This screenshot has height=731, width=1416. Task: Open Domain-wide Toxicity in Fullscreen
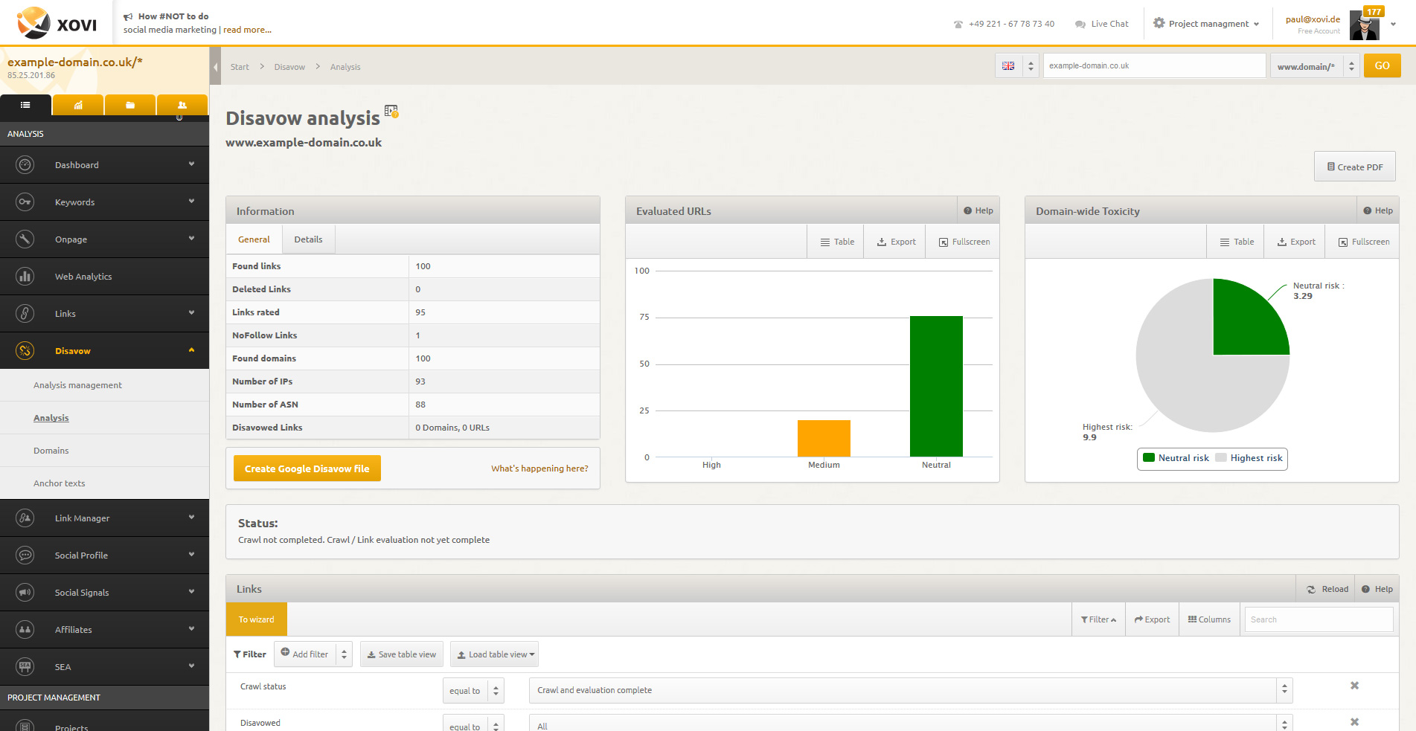click(1363, 242)
